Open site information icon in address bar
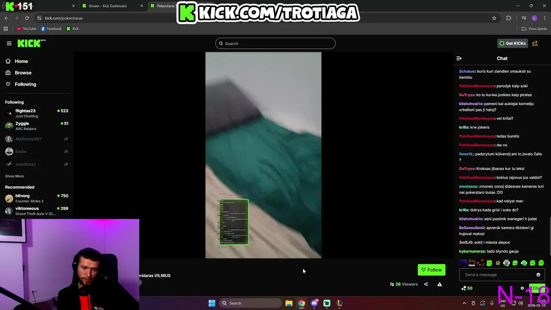This screenshot has height=310, width=551. click(x=39, y=18)
